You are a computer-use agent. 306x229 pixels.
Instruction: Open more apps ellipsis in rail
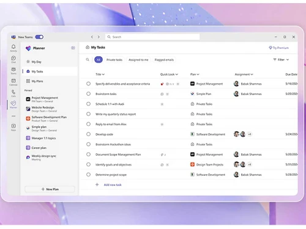tap(13, 116)
